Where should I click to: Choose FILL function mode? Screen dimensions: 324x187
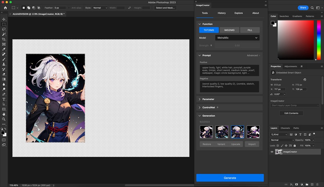click(x=250, y=30)
